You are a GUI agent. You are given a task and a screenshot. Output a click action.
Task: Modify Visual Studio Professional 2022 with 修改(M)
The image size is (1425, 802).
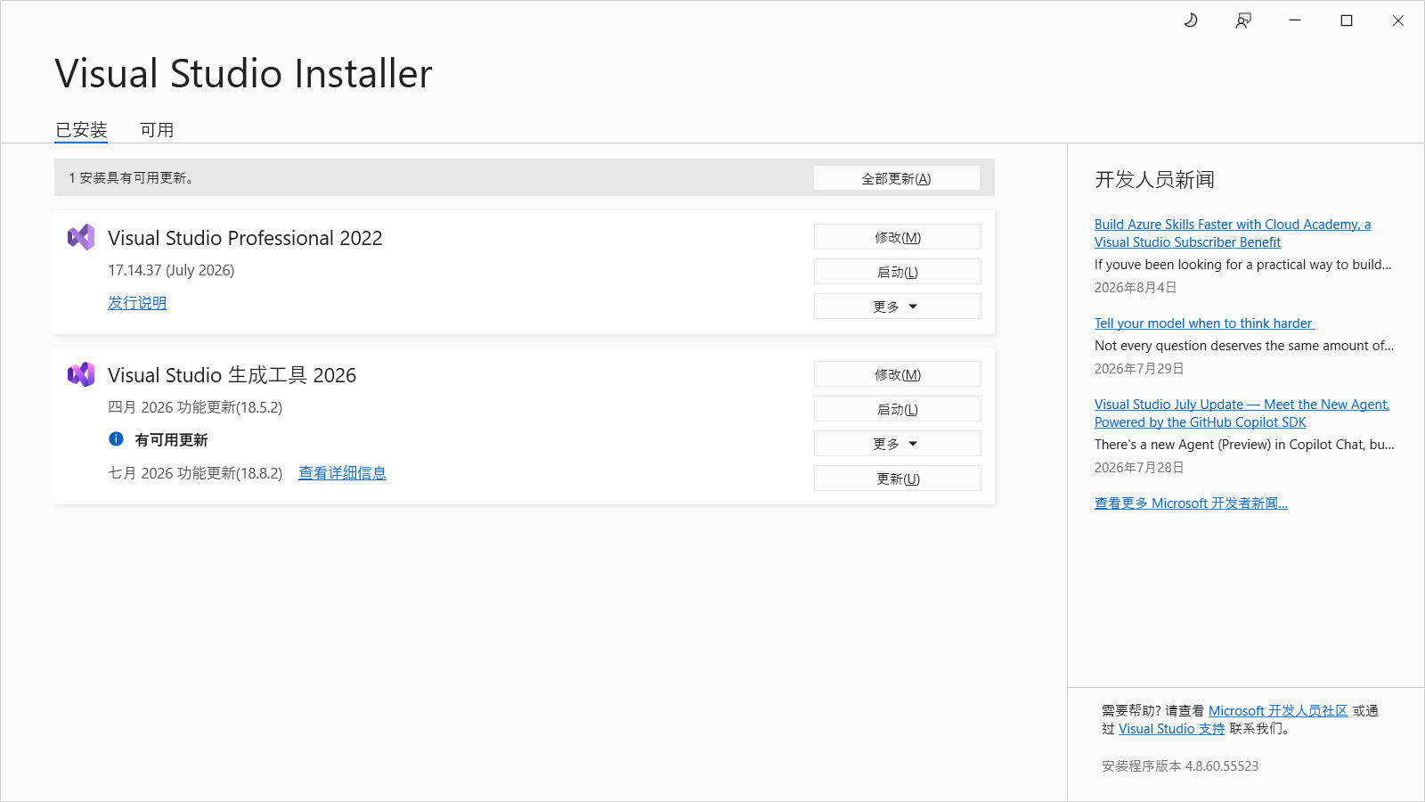[898, 237]
